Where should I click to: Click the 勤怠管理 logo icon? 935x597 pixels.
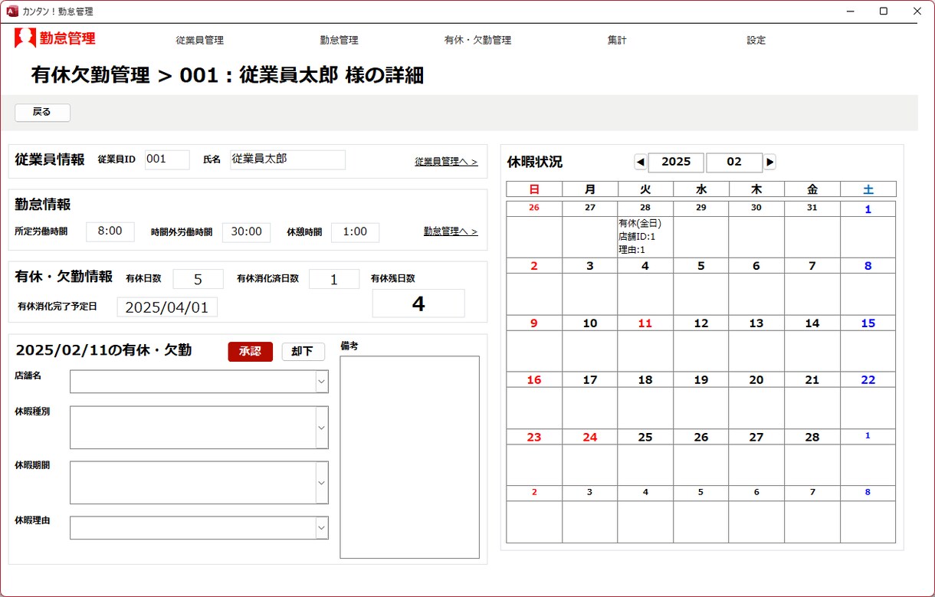(x=25, y=38)
